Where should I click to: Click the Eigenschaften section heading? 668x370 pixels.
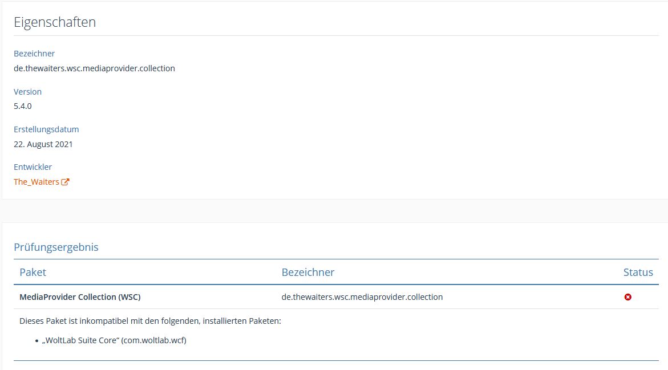click(x=55, y=22)
